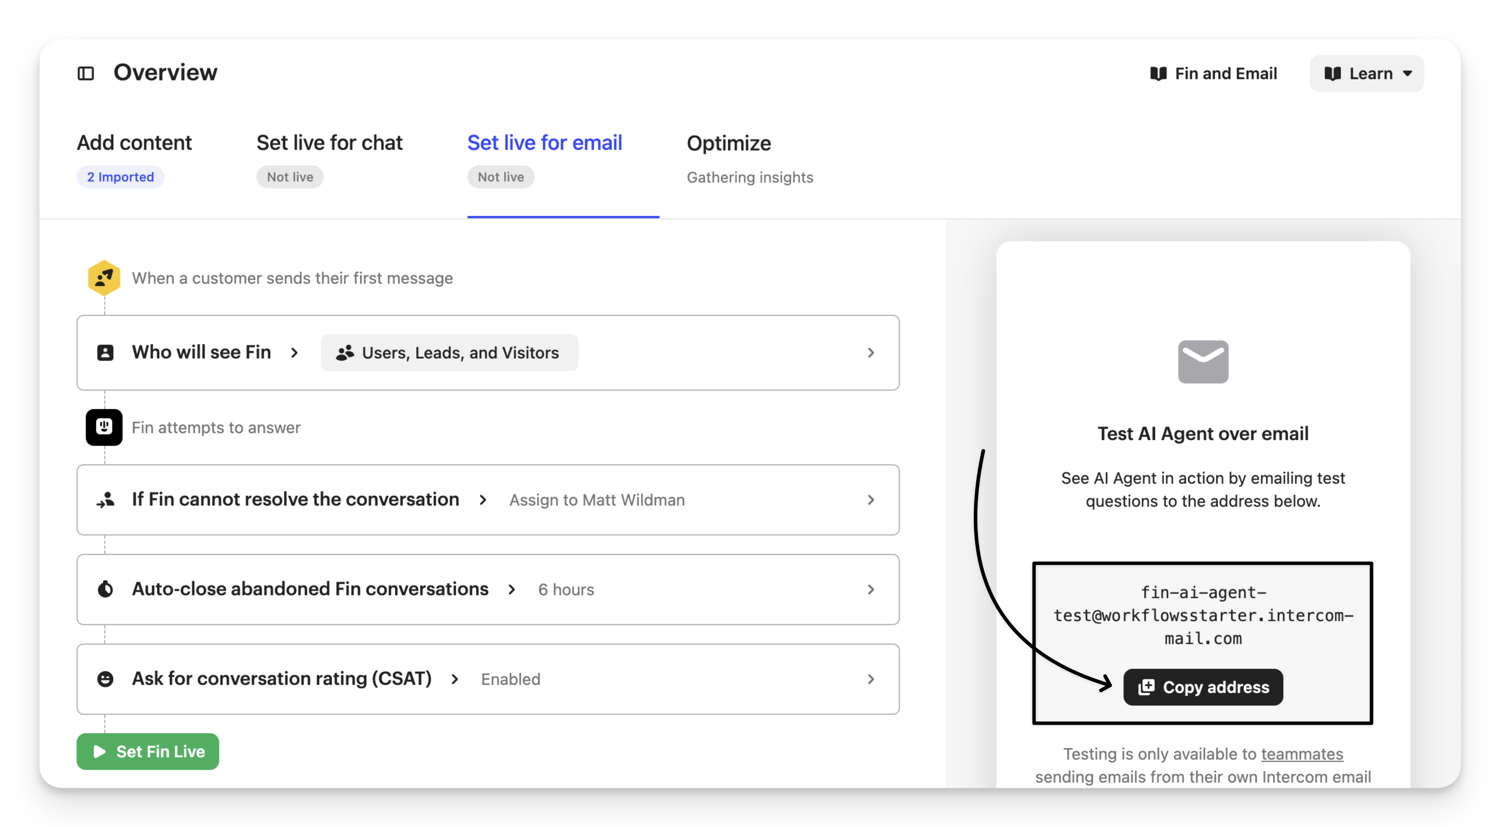
Task: Click the Not live badge under Set live for chat
Action: click(x=290, y=177)
